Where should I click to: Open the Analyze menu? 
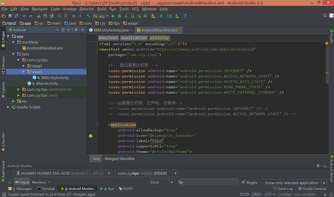pyautogui.click(x=70, y=9)
